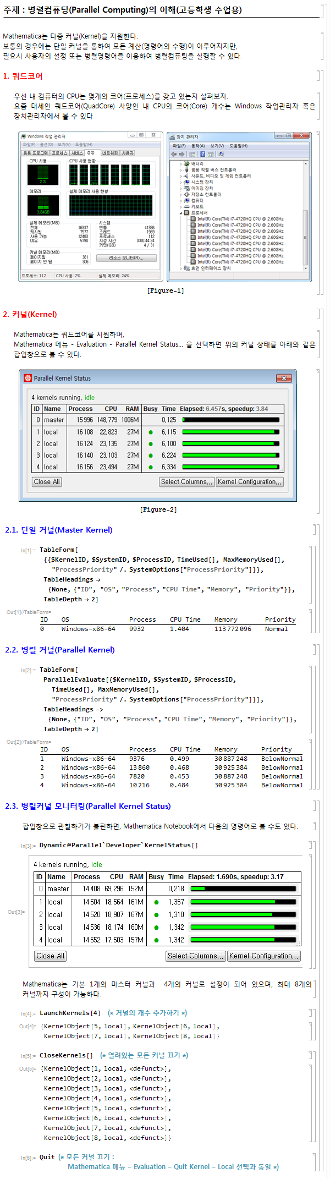Viewport: 330px width, 1179px height.
Task: Click the '2.3. 병렬커널 모니터링' heading text
Action: point(88,806)
